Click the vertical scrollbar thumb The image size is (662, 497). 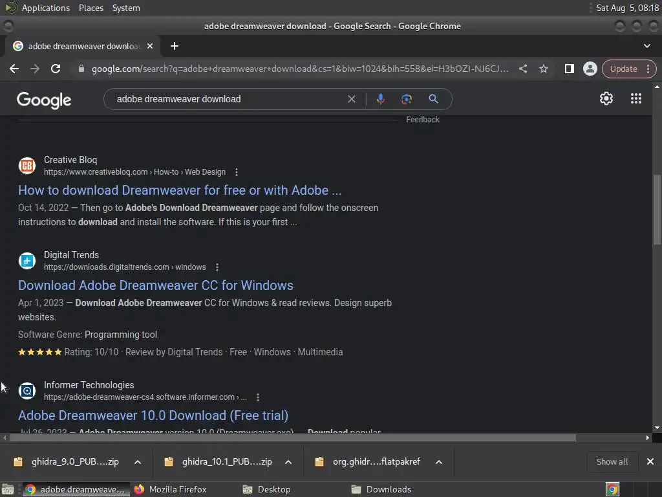click(657, 209)
